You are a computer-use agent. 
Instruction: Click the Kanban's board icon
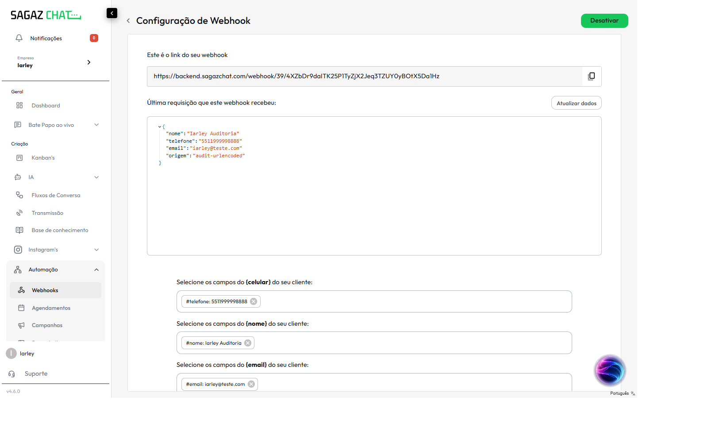click(19, 158)
